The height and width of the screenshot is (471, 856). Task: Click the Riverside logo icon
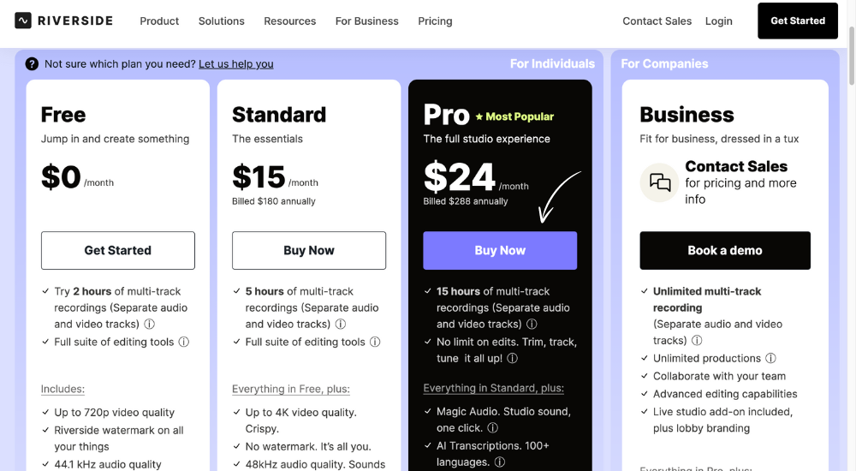click(23, 21)
